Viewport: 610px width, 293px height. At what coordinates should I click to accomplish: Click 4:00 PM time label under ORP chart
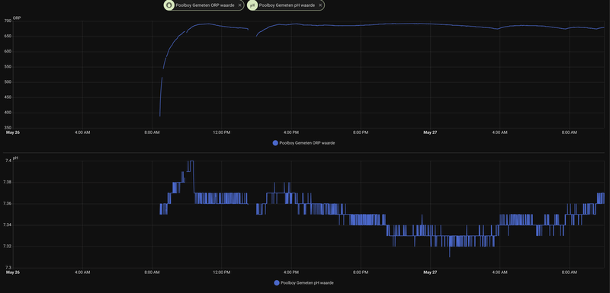coord(291,132)
